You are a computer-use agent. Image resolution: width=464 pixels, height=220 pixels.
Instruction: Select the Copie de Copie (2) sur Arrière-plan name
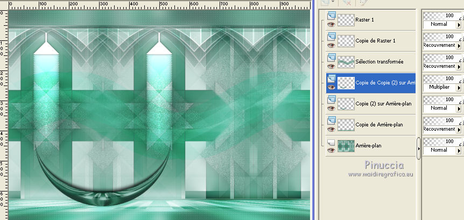[x=385, y=83]
